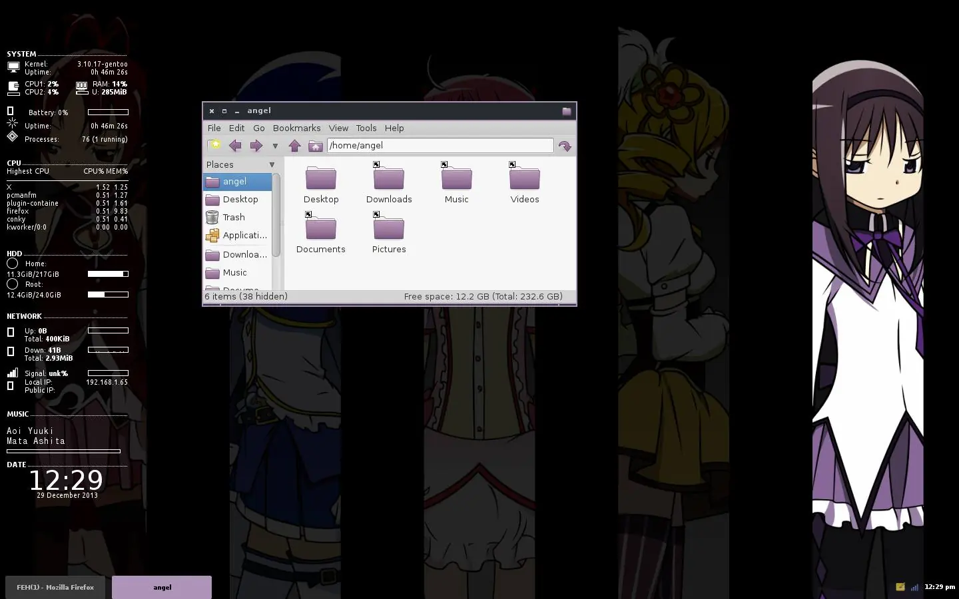Open the File menu

(x=214, y=128)
